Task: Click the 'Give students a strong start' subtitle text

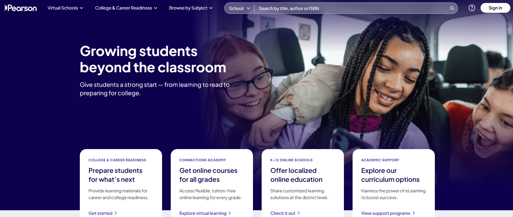Action: click(154, 89)
